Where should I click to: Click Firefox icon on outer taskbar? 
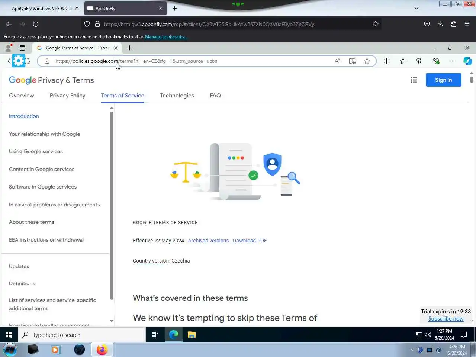102,350
